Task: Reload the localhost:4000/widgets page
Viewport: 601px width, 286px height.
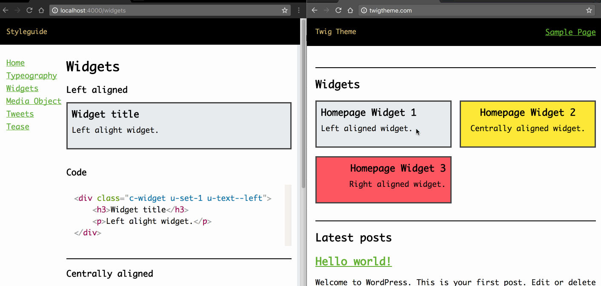Action: click(x=29, y=10)
